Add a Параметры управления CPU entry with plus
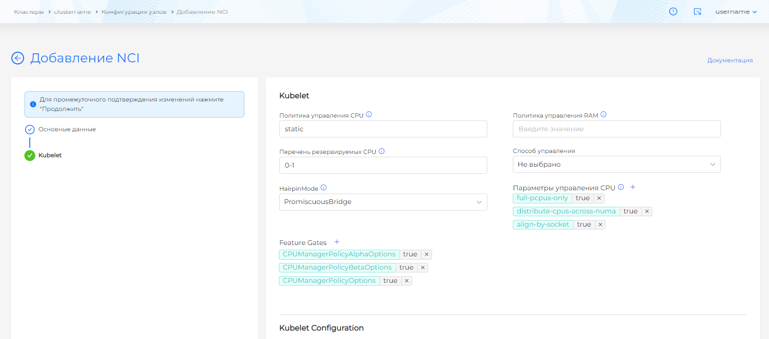This screenshot has height=339, width=769. [x=633, y=187]
